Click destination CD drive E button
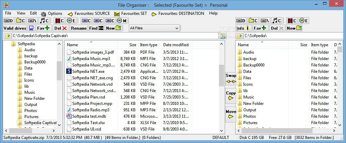The height and width of the screenshot is (143, 346). [304, 21]
